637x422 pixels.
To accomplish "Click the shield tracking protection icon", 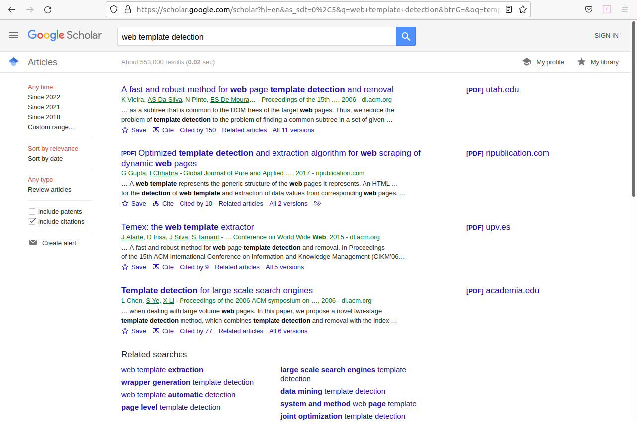I will pos(114,9).
